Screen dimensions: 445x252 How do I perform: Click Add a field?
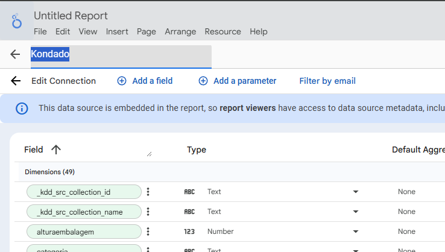pos(153,81)
